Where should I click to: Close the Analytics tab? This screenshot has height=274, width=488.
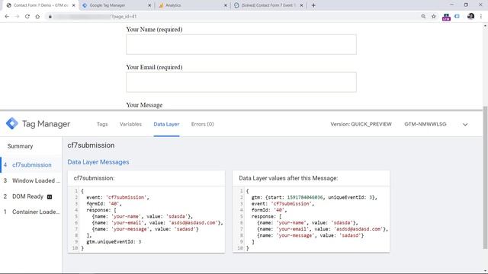click(226, 5)
